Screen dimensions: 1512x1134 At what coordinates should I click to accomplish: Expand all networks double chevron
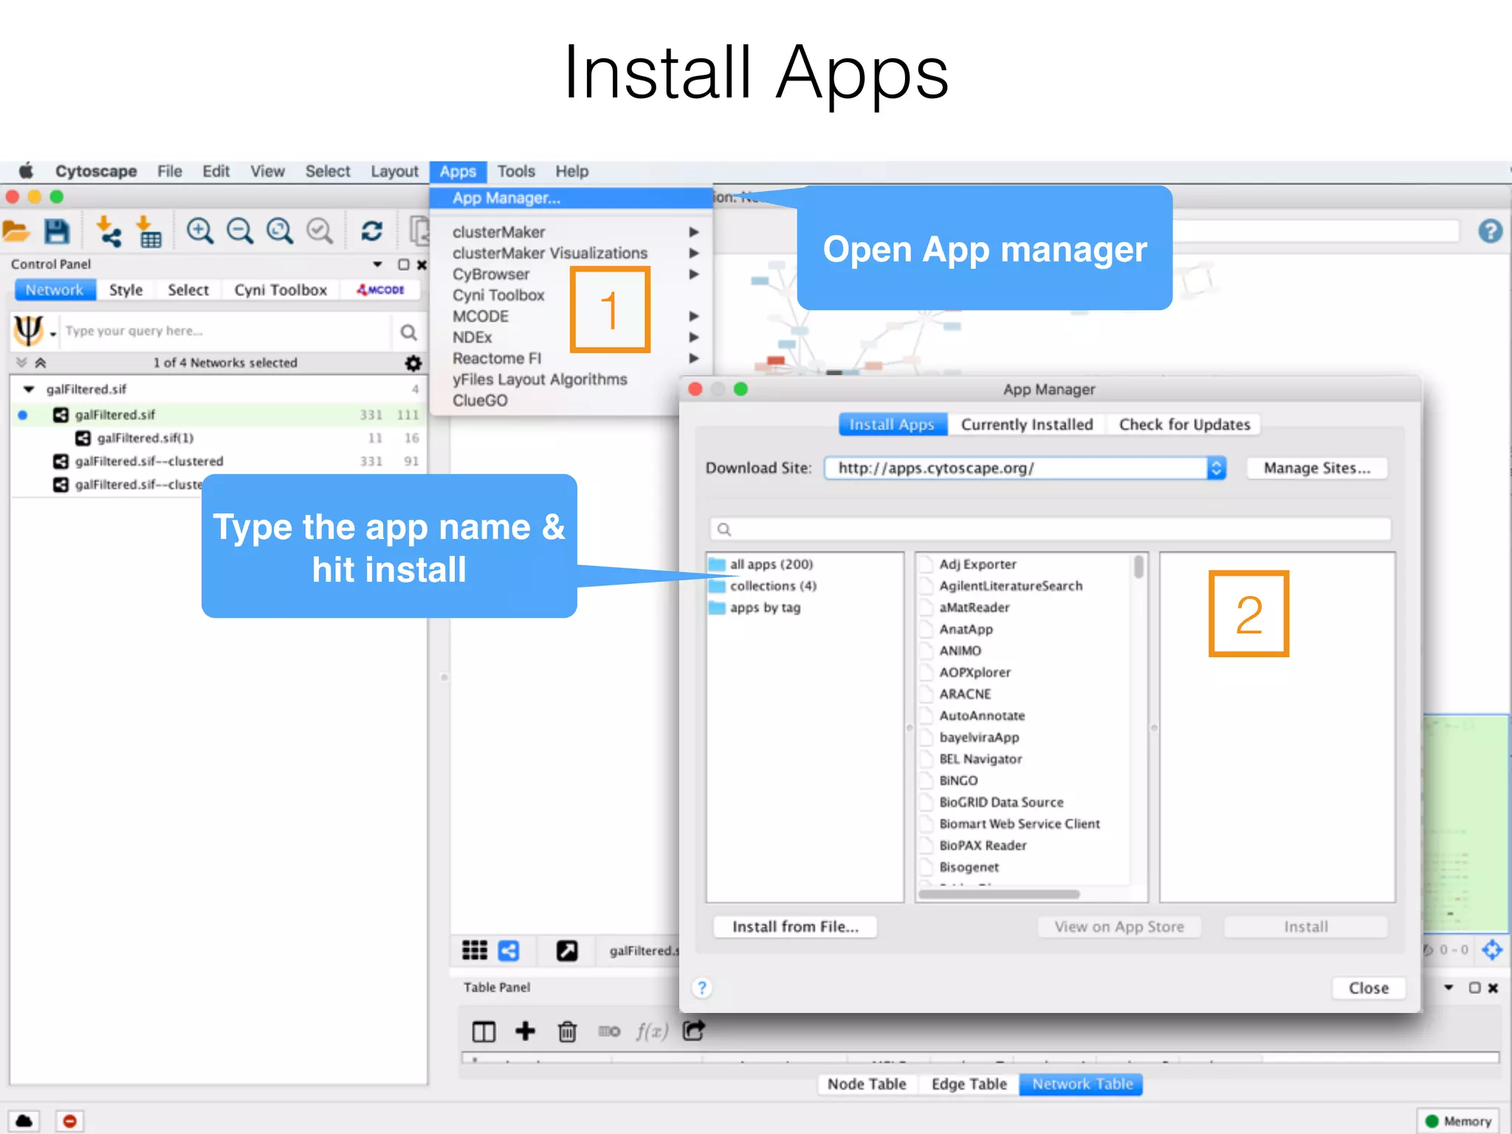(x=21, y=362)
